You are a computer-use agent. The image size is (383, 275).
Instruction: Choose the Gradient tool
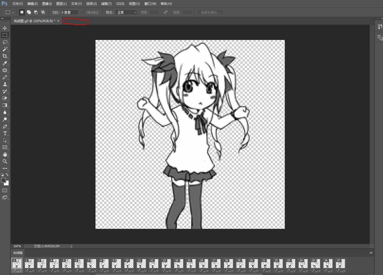(5, 105)
